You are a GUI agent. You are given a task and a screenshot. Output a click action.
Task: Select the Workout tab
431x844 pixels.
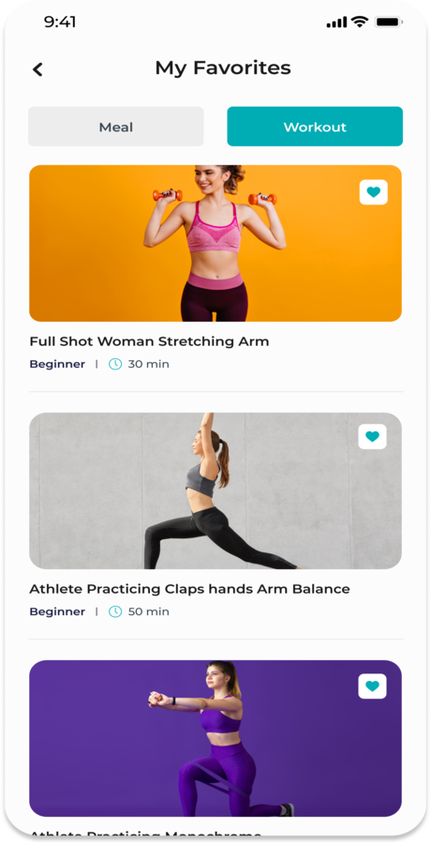pyautogui.click(x=315, y=127)
